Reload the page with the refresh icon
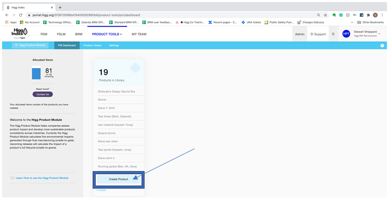 tap(21, 15)
